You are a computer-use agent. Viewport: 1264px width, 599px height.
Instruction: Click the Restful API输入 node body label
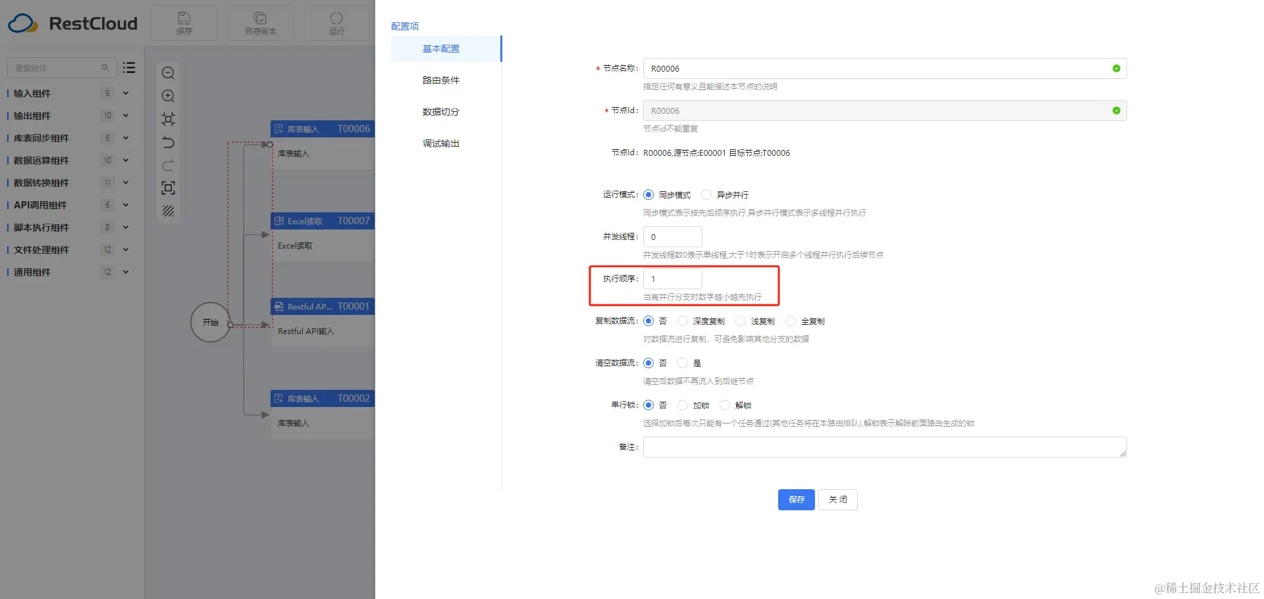click(x=306, y=331)
